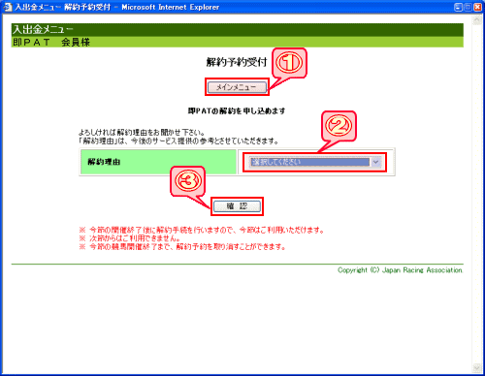The width and height of the screenshot is (485, 376).
Task: Click the first red note about 今節はご利用いただけます
Action: coord(202,230)
